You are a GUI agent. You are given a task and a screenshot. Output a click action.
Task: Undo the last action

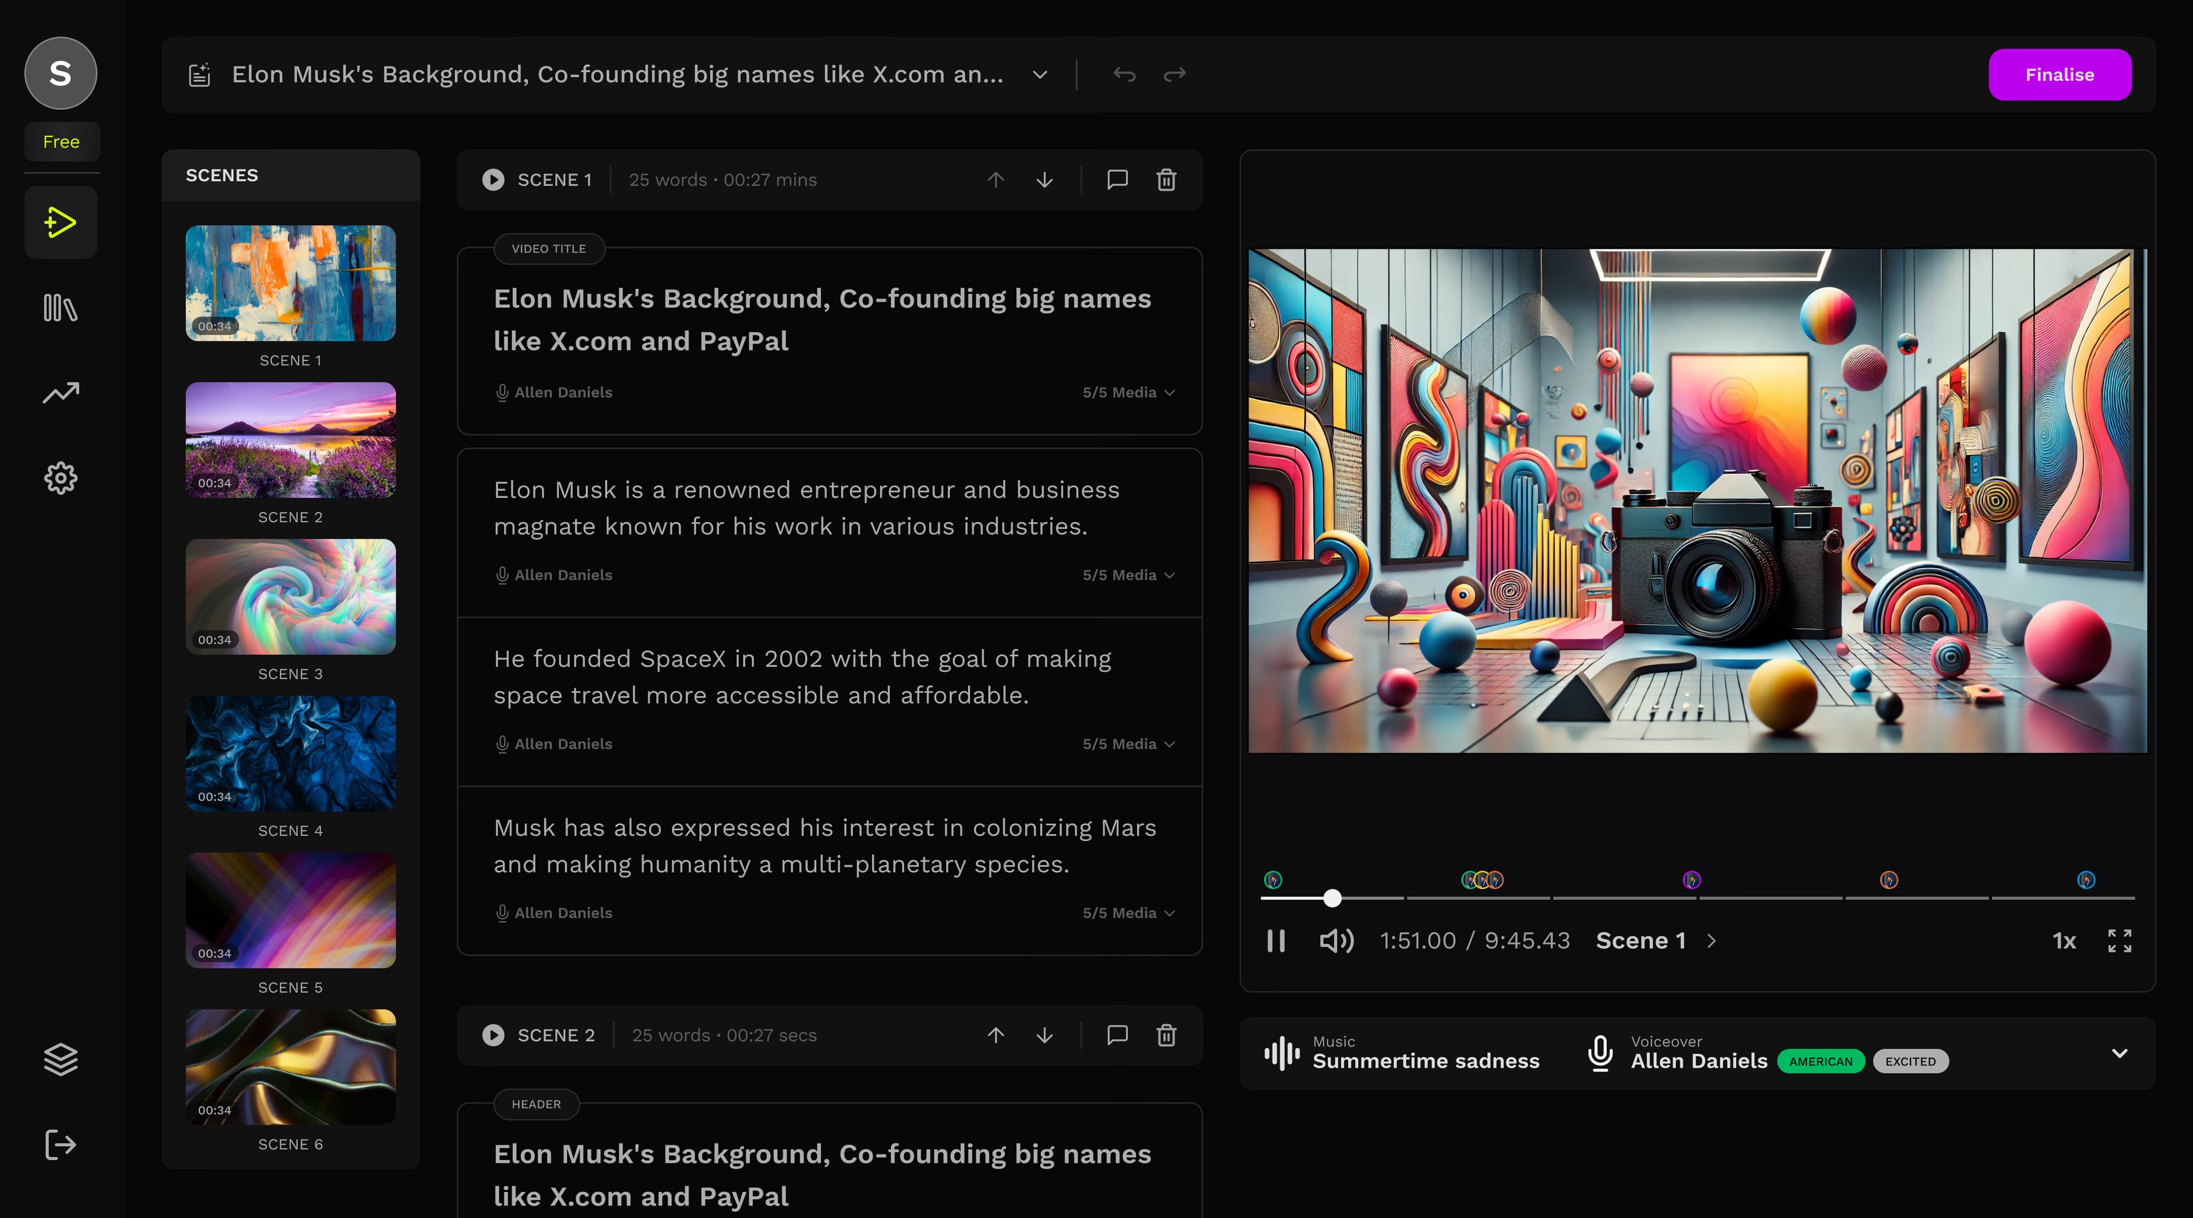(x=1124, y=75)
